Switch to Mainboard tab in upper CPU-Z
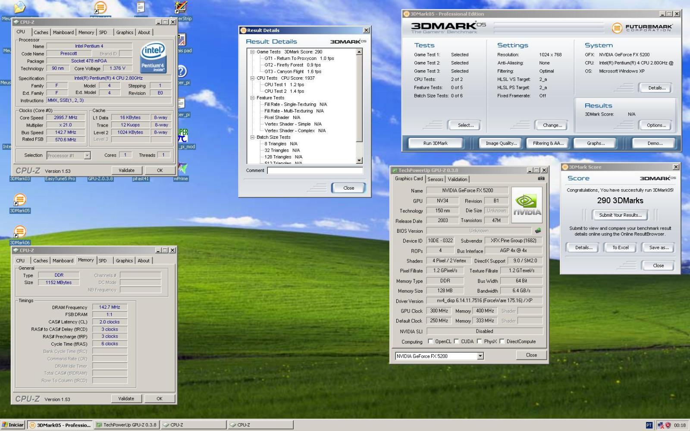The width and height of the screenshot is (690, 431). 63,32
